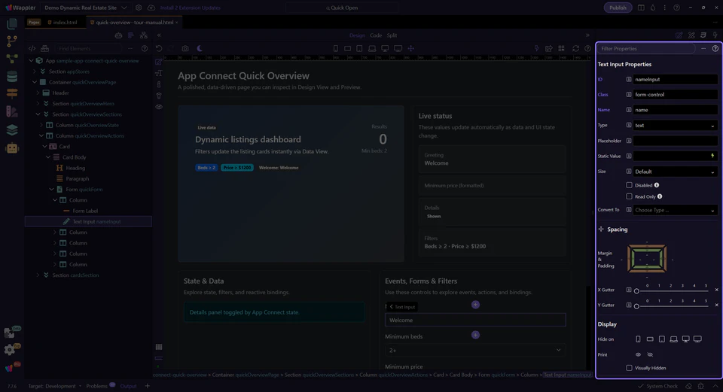Screen dimensions: 723x392
Task: Click the System Check status item
Action: [x=658, y=386]
